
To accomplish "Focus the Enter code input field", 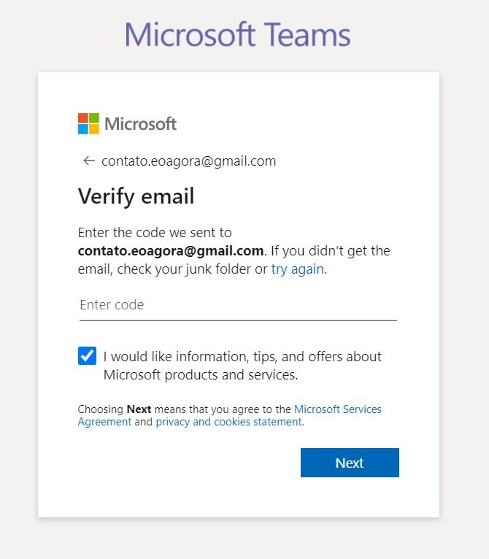I will 238,305.
